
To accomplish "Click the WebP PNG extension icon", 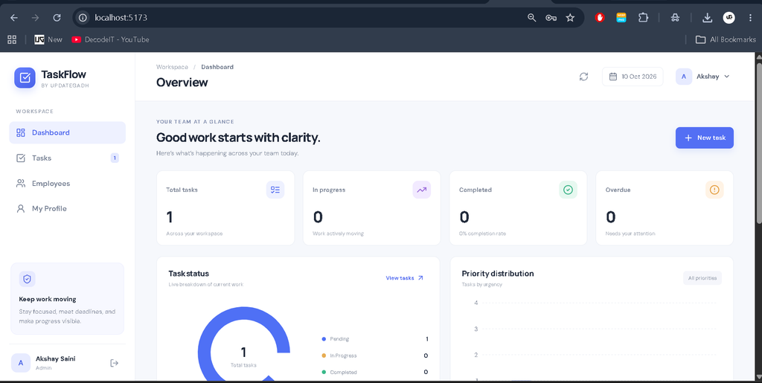I will pos(621,18).
